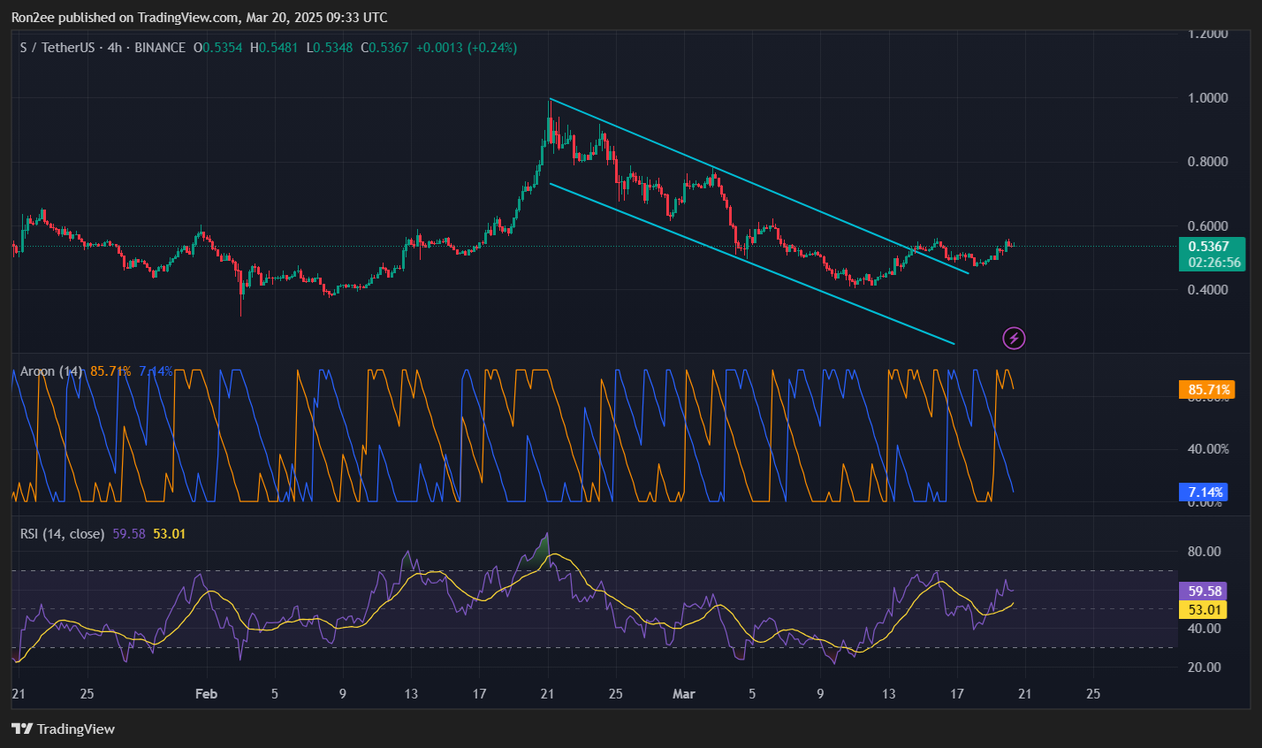Click the 1.0000 price scale label
The image size is (1262, 748).
pos(1207,97)
